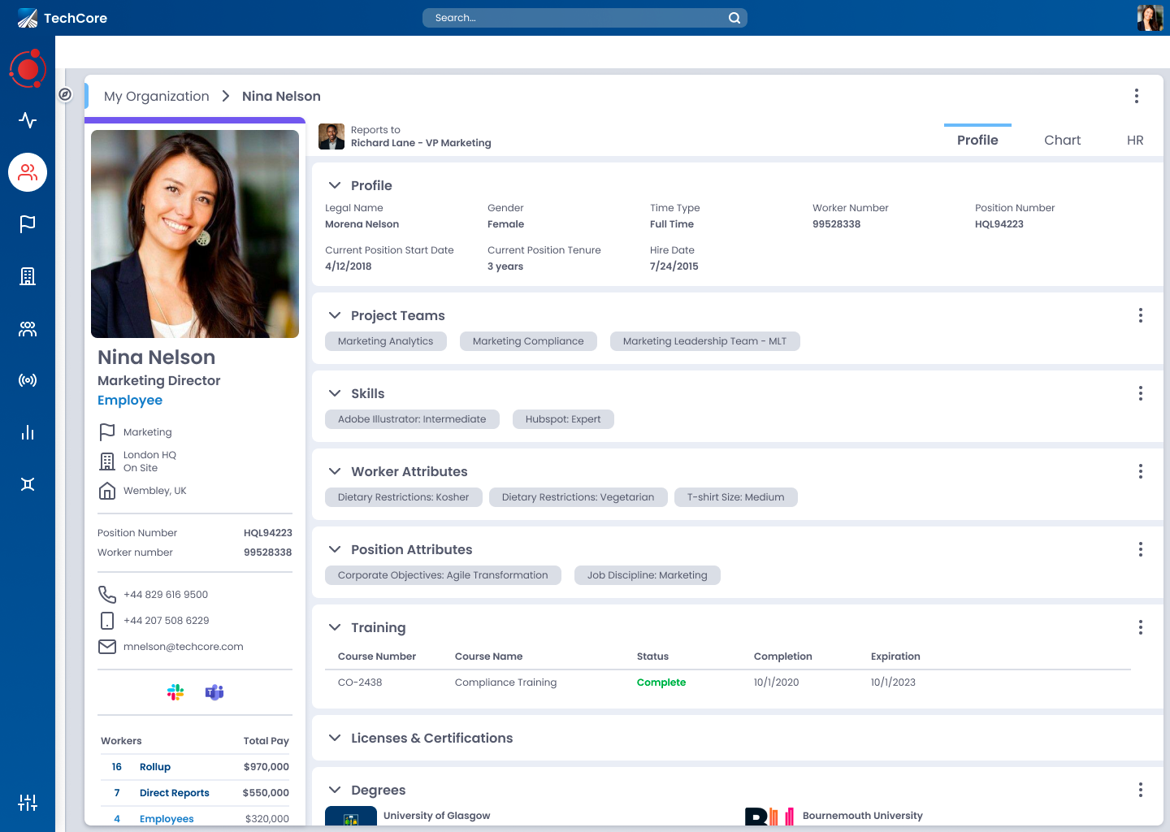The height and width of the screenshot is (832, 1170).
Task: Switch to the HR tab
Action: tap(1135, 140)
